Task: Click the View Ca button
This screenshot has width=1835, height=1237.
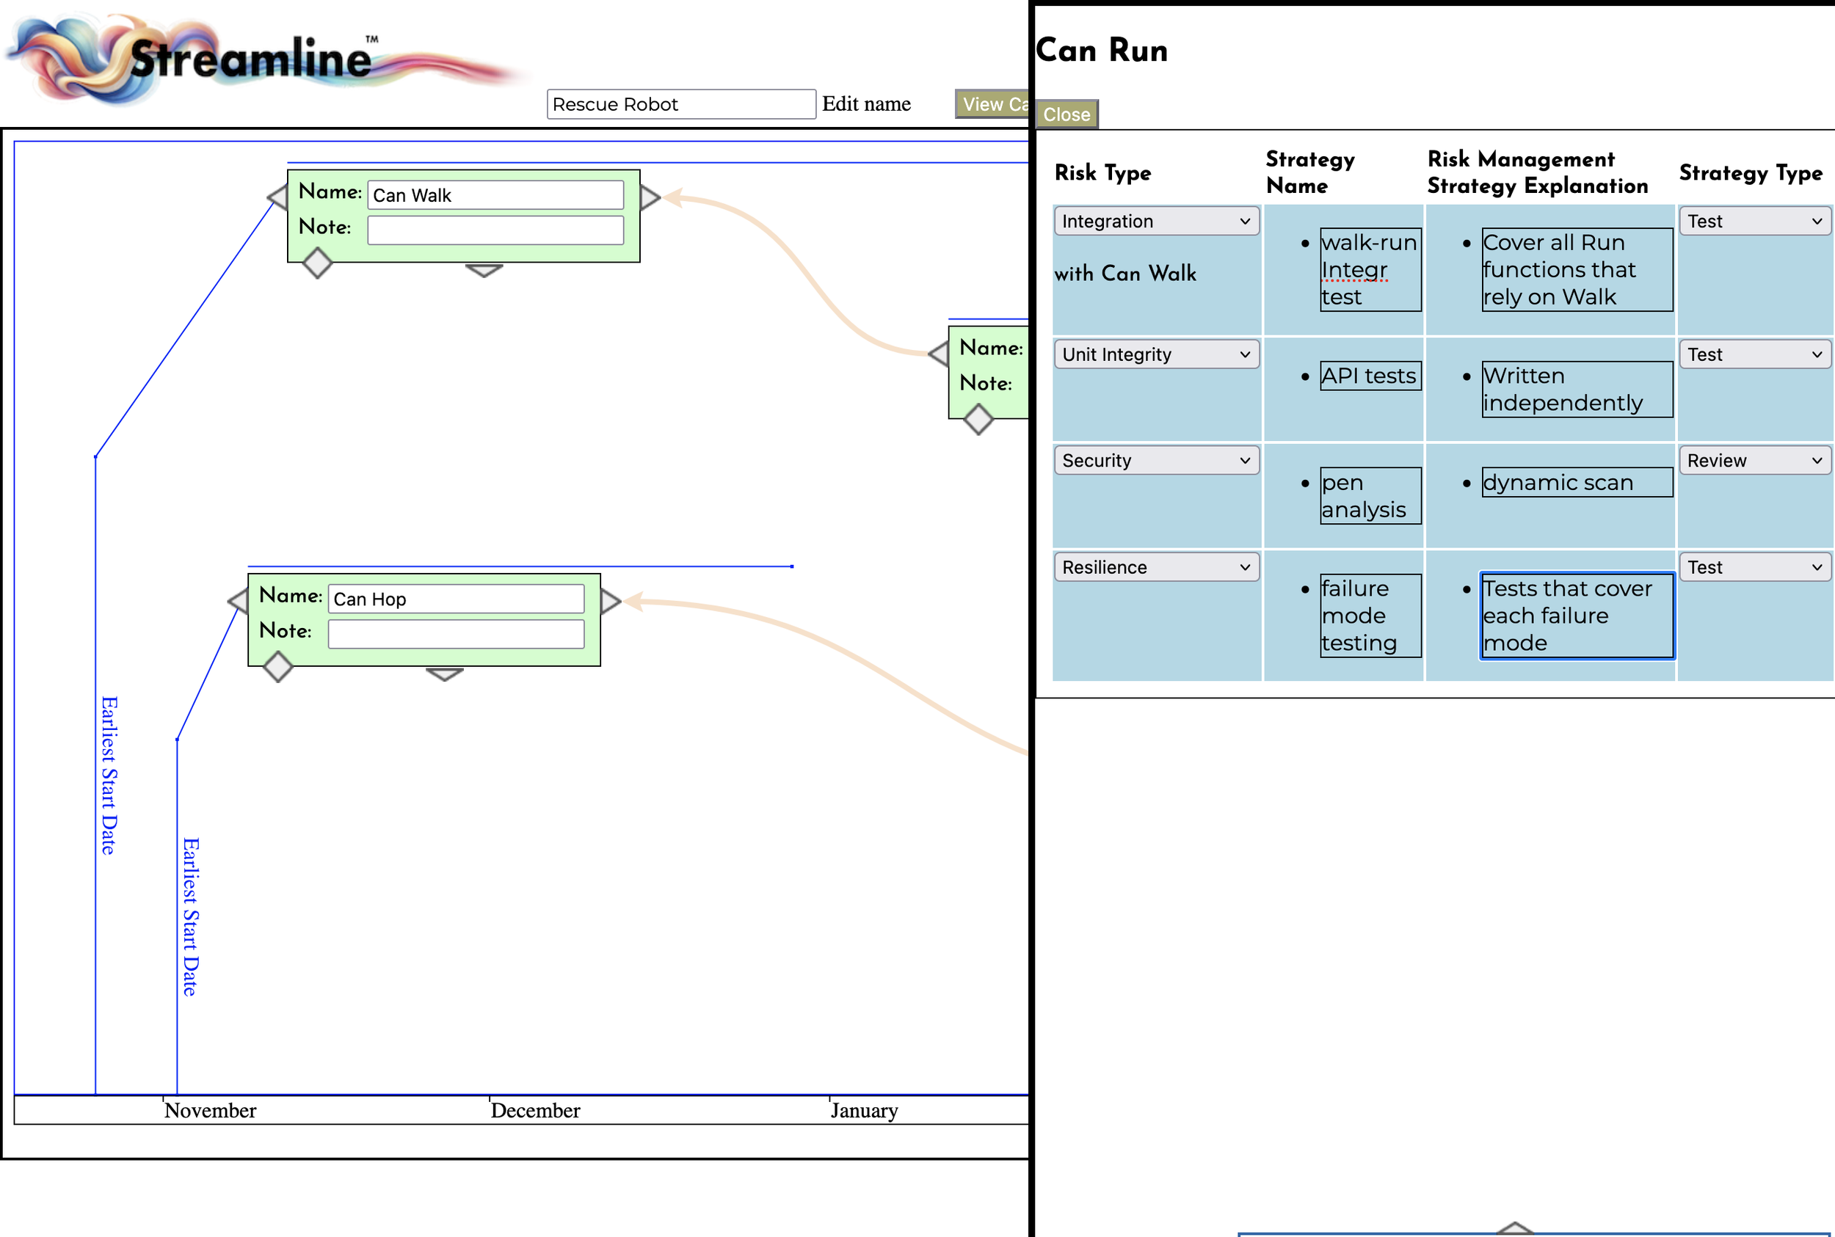Action: 992,104
